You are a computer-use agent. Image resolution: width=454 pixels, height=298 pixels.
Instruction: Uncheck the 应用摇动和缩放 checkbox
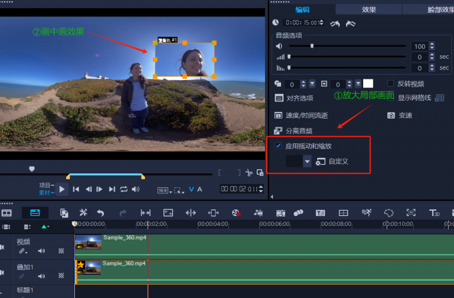pyautogui.click(x=278, y=145)
